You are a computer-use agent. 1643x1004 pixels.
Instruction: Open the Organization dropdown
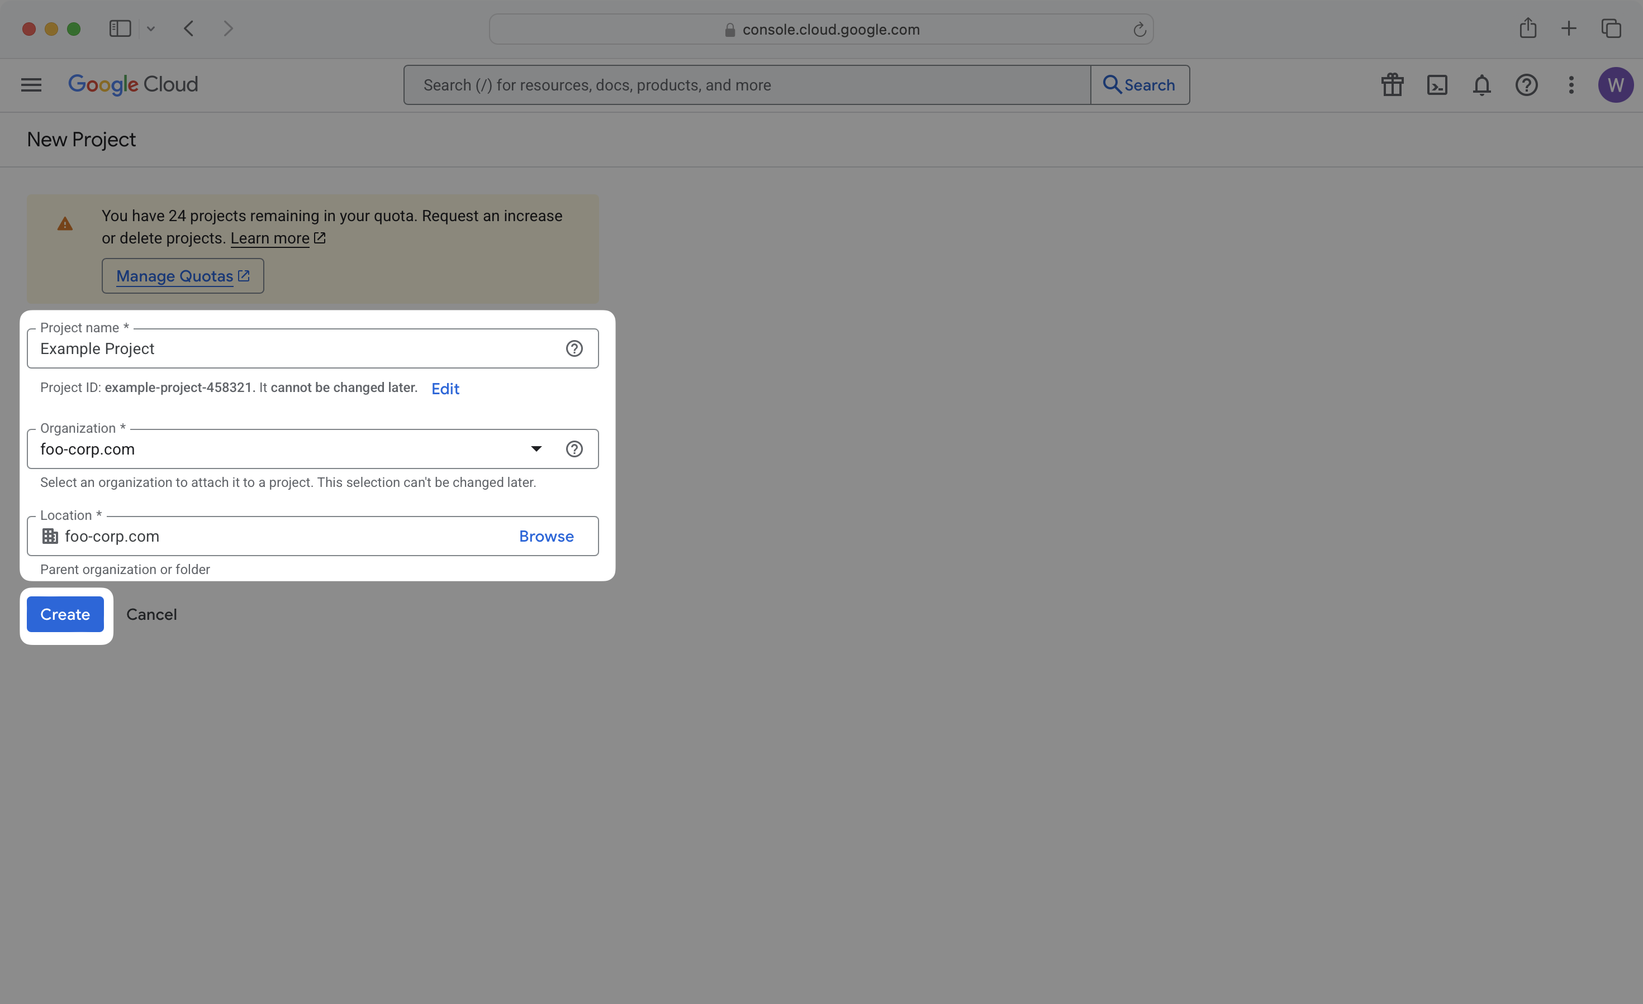535,448
